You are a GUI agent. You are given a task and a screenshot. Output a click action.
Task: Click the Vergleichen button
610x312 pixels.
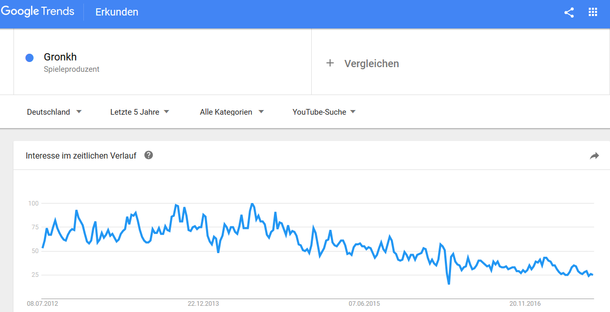tap(371, 64)
